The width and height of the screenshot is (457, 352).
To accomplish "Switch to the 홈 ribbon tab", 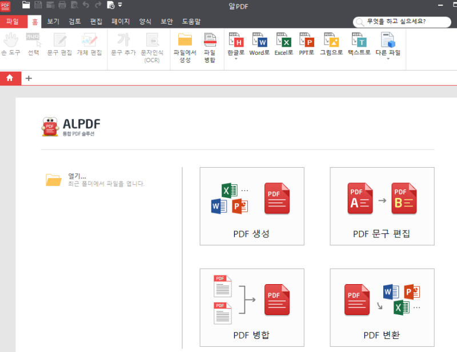I will pyautogui.click(x=35, y=22).
